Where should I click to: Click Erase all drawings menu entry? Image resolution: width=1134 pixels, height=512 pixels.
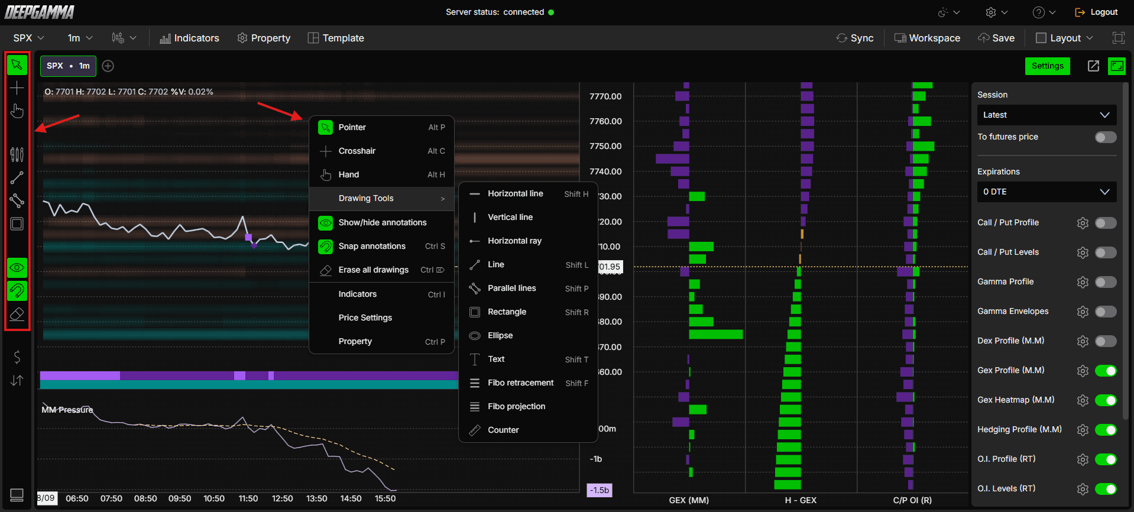click(x=381, y=270)
